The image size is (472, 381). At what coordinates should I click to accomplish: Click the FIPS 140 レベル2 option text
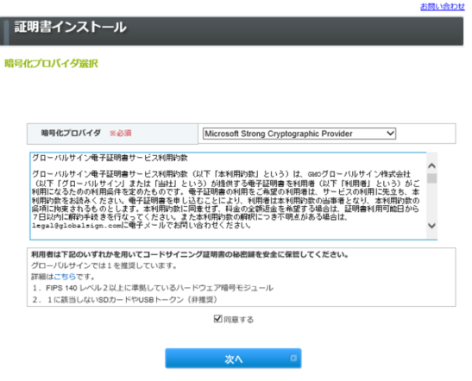pos(153,288)
